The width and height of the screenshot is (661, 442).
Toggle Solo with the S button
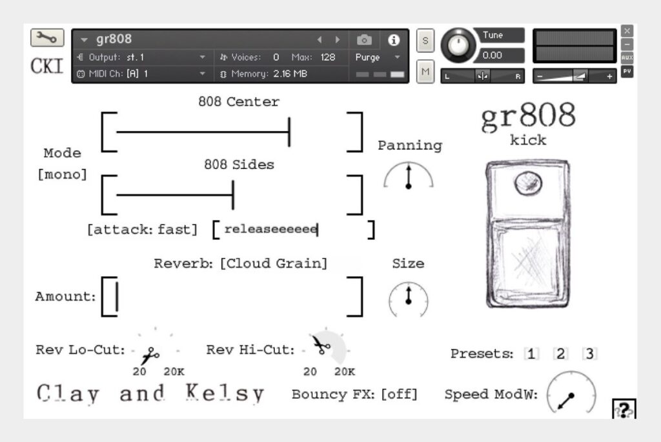(x=425, y=39)
